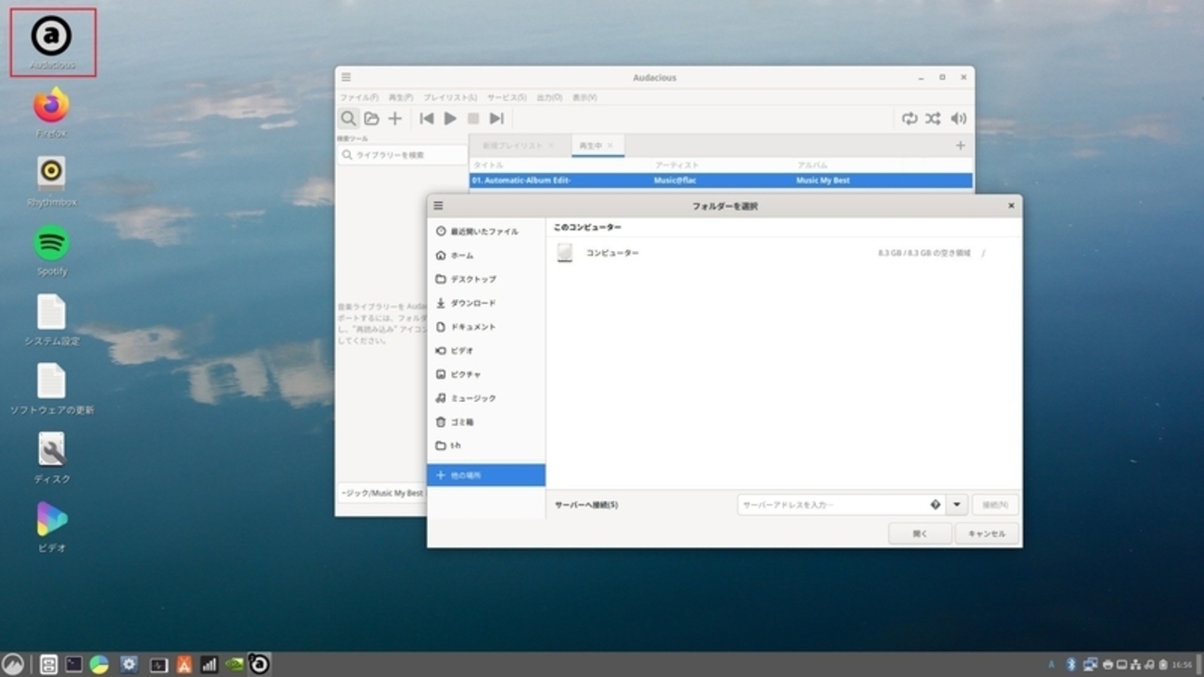This screenshot has height=677, width=1204.
Task: Open Firefox from the desktop icons
Action: tap(52, 107)
